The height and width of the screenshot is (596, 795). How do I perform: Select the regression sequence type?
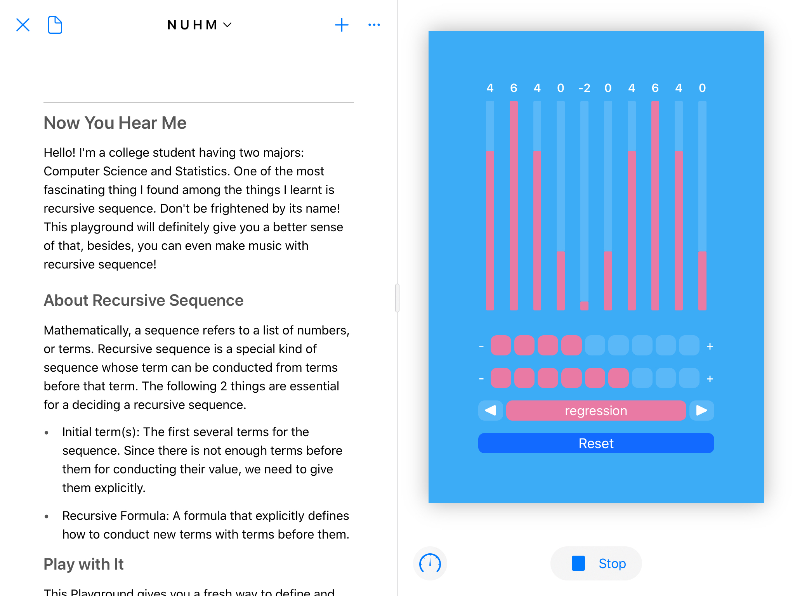click(596, 411)
